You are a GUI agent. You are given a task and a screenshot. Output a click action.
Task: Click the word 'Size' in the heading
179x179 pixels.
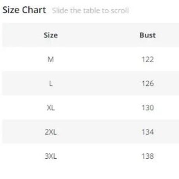(x=11, y=10)
